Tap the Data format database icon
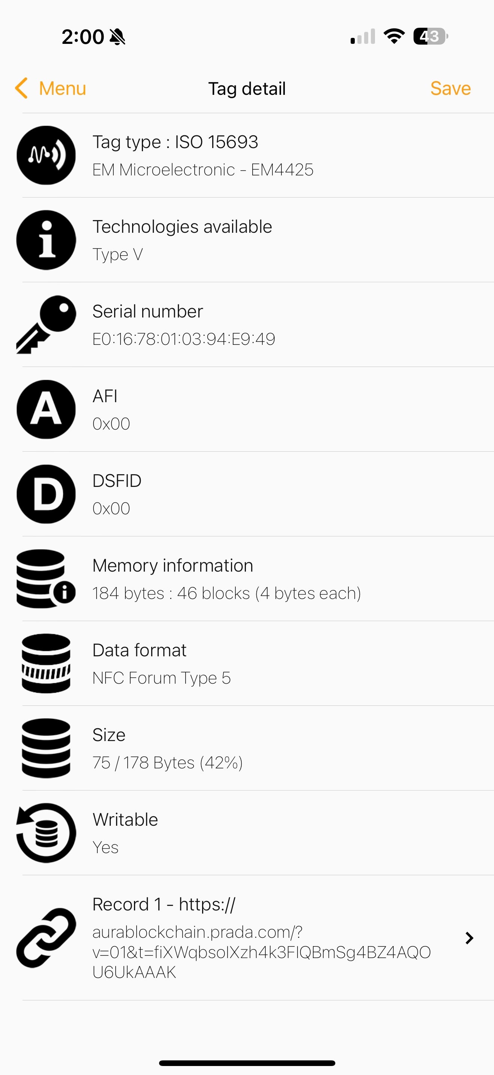This screenshot has width=494, height=1075. [x=46, y=663]
